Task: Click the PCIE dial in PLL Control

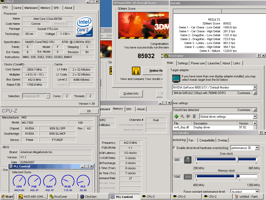Action: point(68,181)
